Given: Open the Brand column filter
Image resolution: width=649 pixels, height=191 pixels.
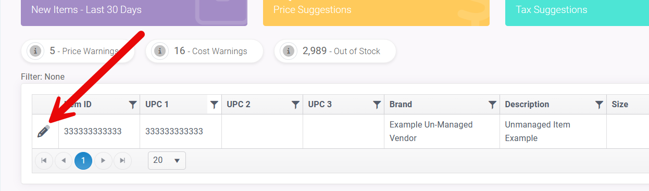Looking at the screenshot, I should (492, 105).
